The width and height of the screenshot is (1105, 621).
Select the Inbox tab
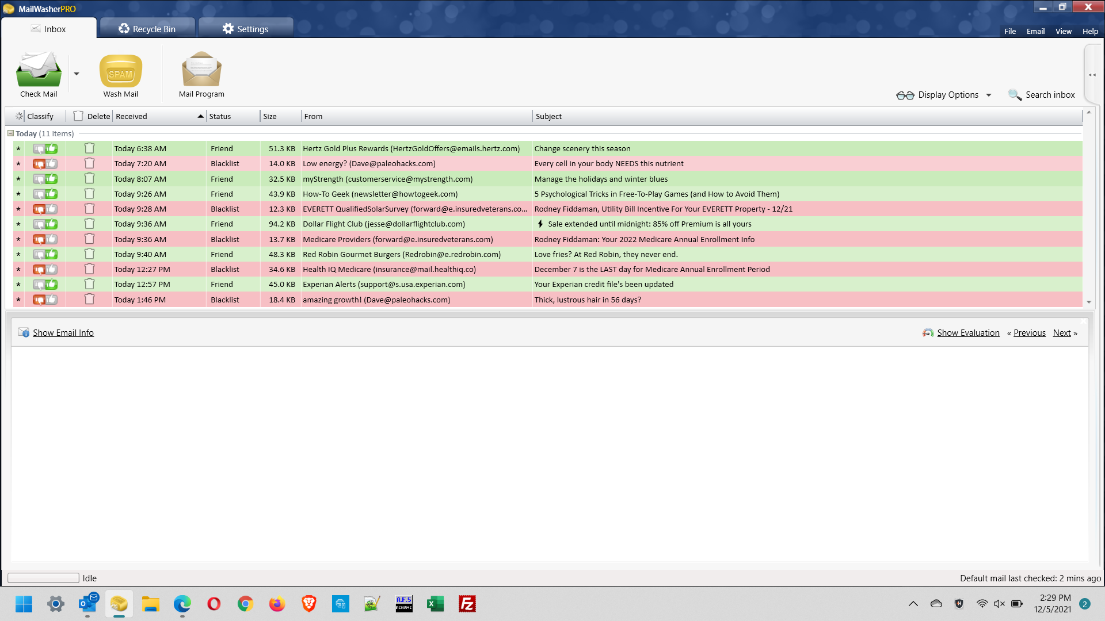[x=49, y=29]
